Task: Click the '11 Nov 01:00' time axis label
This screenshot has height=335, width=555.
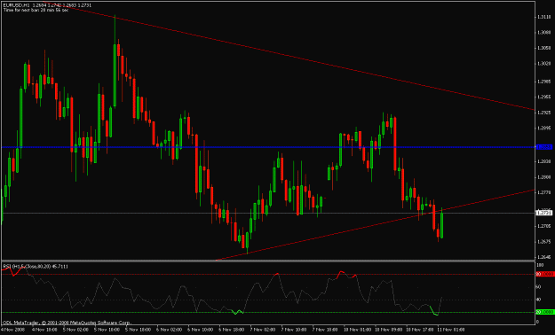Action: [x=450, y=330]
